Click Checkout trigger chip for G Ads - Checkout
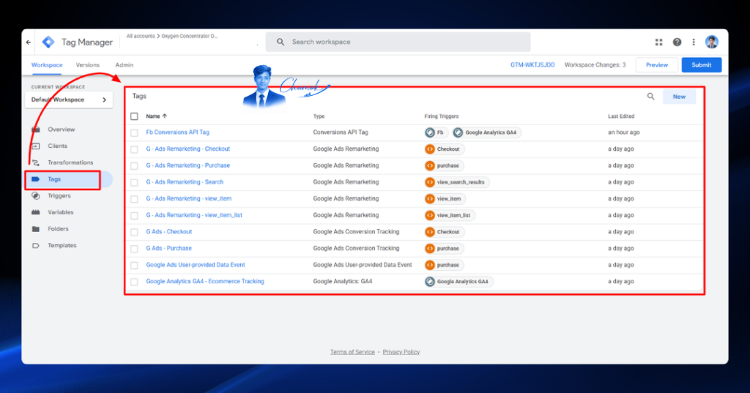The image size is (750, 393). (444, 232)
